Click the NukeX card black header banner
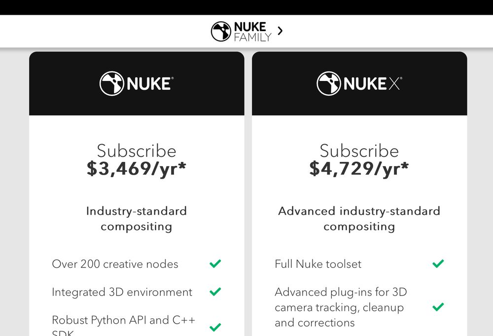Viewport: 493px width, 336px height. pyautogui.click(x=359, y=83)
